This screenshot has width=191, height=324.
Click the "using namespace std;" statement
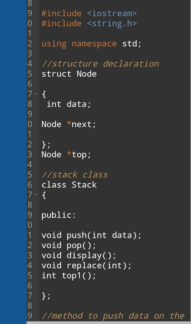[92, 44]
